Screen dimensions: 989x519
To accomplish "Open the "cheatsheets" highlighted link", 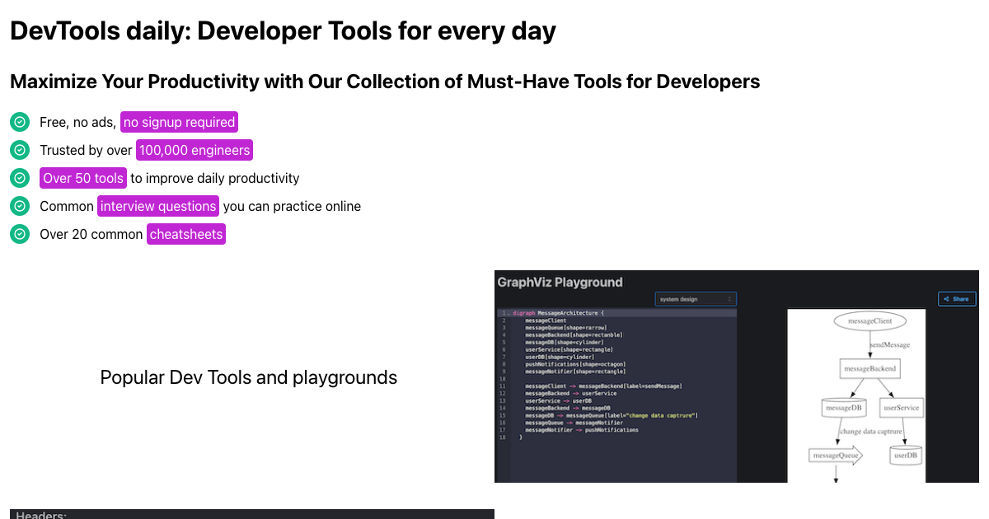I will [186, 234].
